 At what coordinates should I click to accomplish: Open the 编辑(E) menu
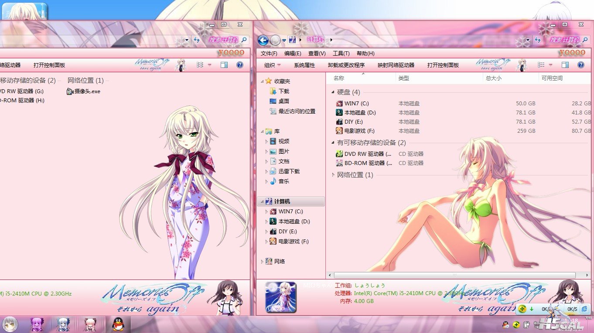[x=293, y=54]
